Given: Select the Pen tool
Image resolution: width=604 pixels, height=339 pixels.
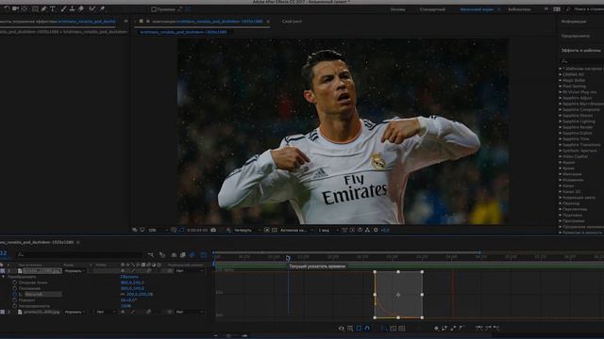Looking at the screenshot, I should point(43,8).
